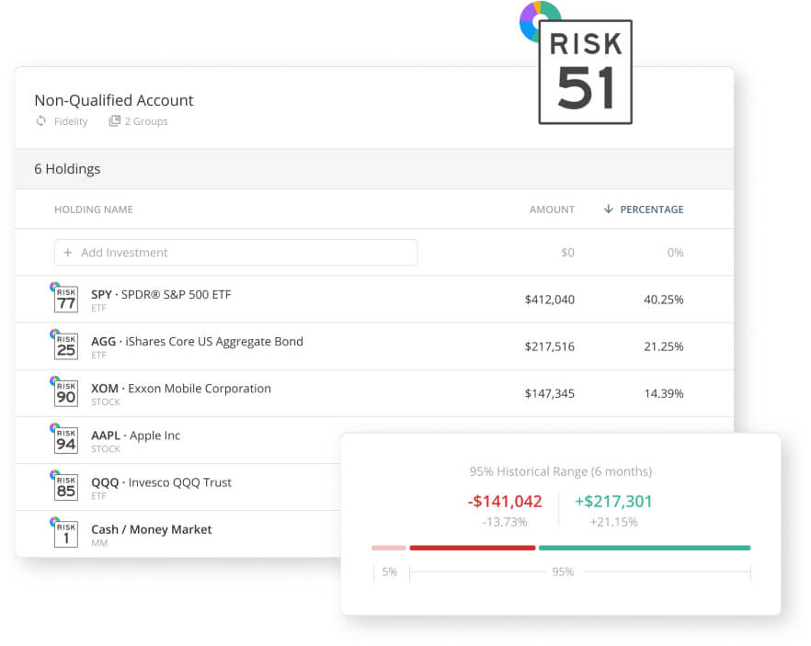Click the green upside range bar segment

pyautogui.click(x=645, y=548)
